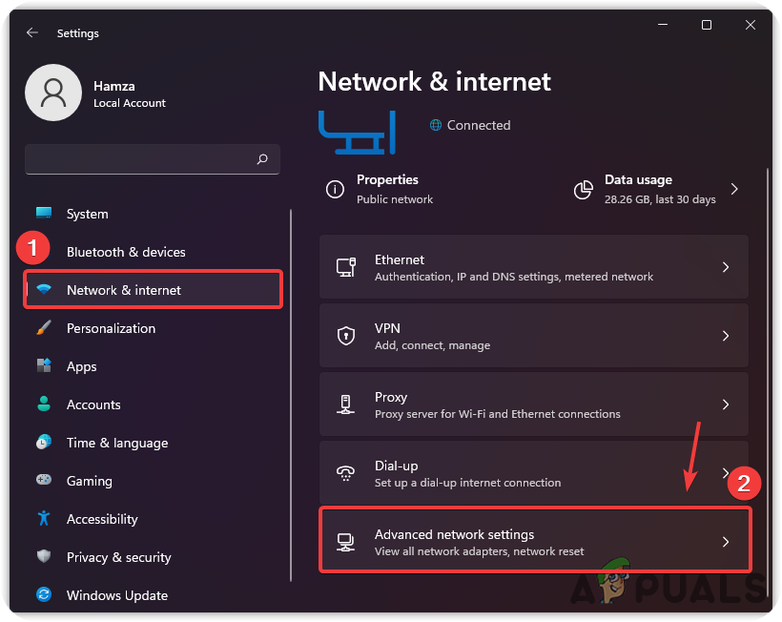Go to Windows Update settings
This screenshot has height=622, width=782.
116,595
